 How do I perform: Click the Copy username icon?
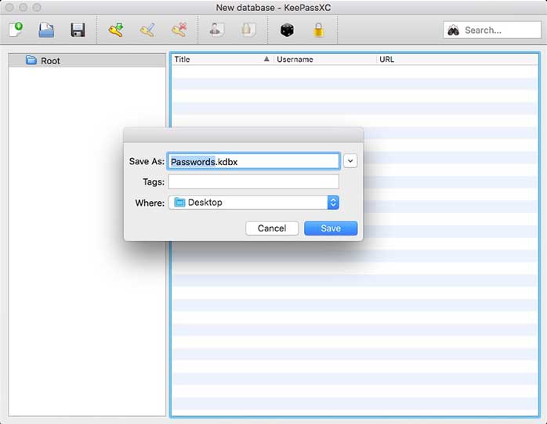(x=216, y=30)
